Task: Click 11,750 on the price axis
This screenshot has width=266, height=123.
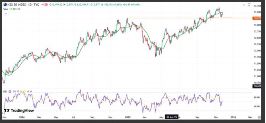Action: 257,57
